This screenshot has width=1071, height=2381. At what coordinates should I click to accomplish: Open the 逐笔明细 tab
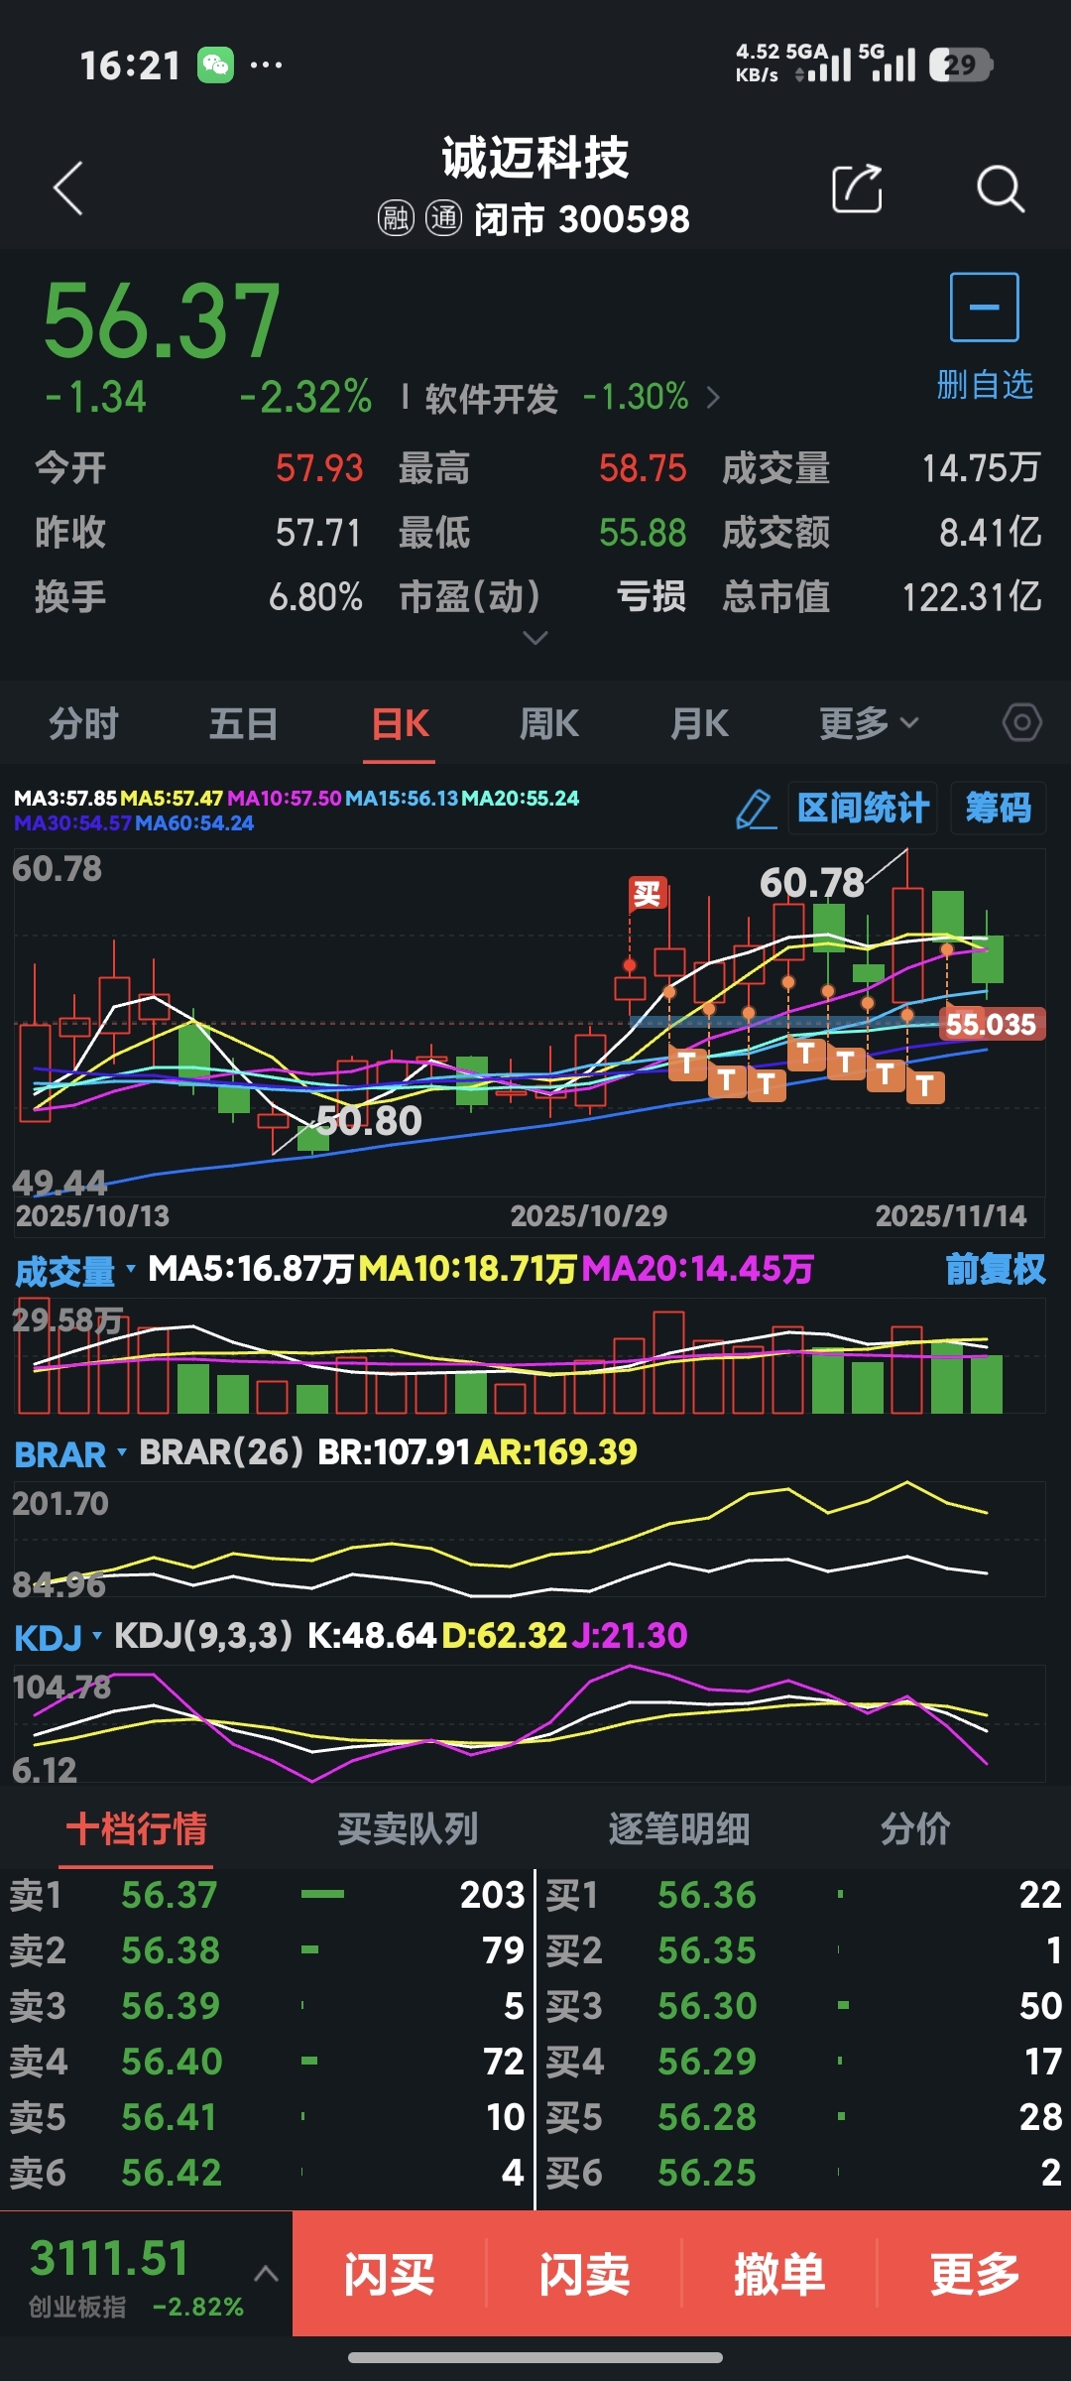pos(679,1828)
